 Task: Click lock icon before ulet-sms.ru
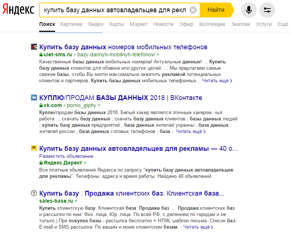(41, 54)
